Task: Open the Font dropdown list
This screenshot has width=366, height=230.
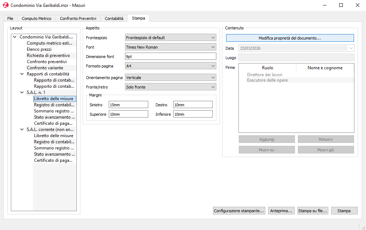Action: (170, 47)
